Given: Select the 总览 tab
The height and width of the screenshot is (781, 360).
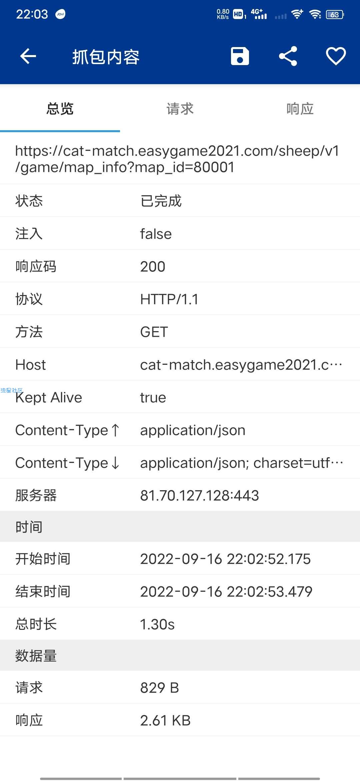Looking at the screenshot, I should tap(60, 109).
